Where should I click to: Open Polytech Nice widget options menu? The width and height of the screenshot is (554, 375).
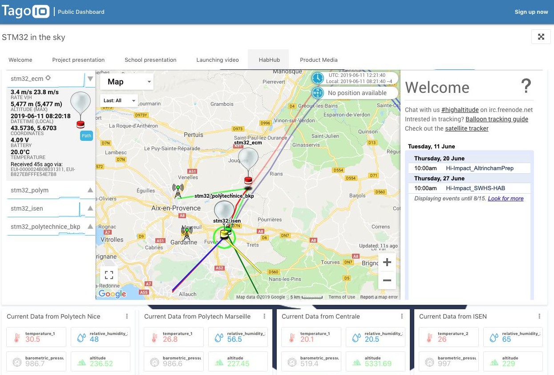(x=127, y=316)
